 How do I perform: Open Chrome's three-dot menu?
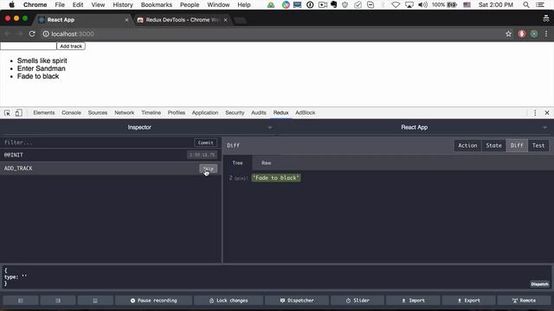tap(546, 34)
